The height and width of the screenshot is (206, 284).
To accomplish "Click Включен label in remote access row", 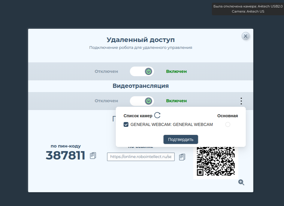I will [177, 71].
